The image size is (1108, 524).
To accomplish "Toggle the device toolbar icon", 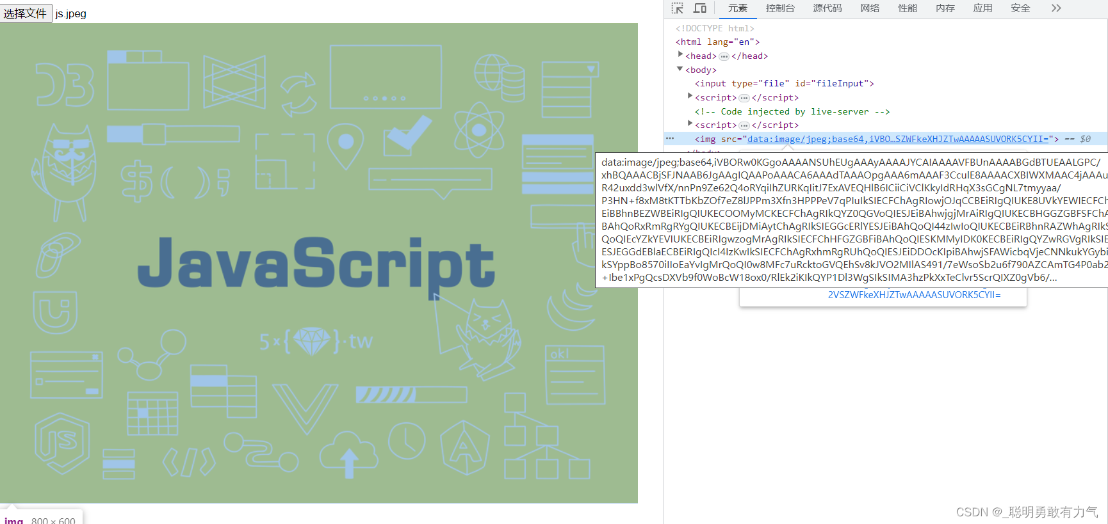I will tap(700, 8).
